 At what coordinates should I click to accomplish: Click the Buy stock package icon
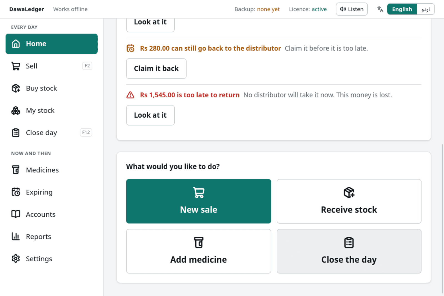pos(16,88)
